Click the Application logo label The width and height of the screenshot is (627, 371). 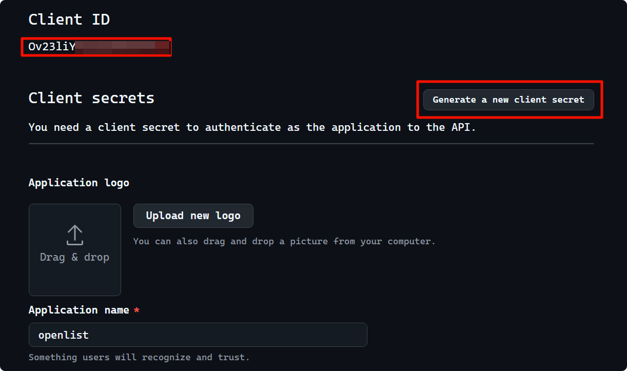pos(79,182)
